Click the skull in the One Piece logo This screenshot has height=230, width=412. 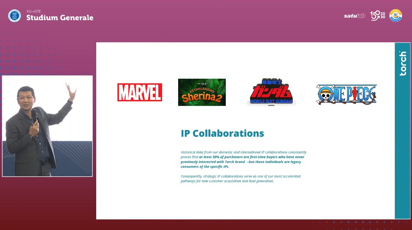(324, 95)
